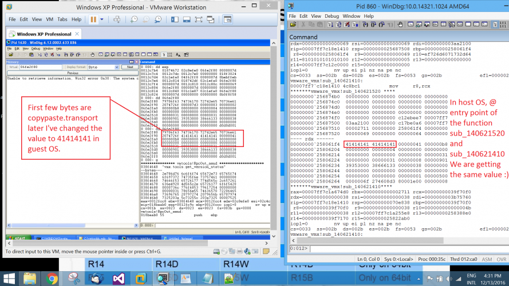Pause the VM with the orange pause button
The height and width of the screenshot is (286, 509).
tap(93, 19)
